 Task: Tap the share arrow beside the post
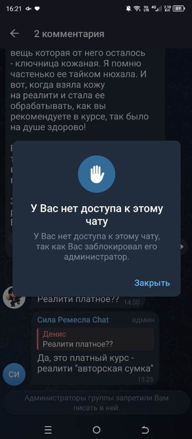(182, 247)
